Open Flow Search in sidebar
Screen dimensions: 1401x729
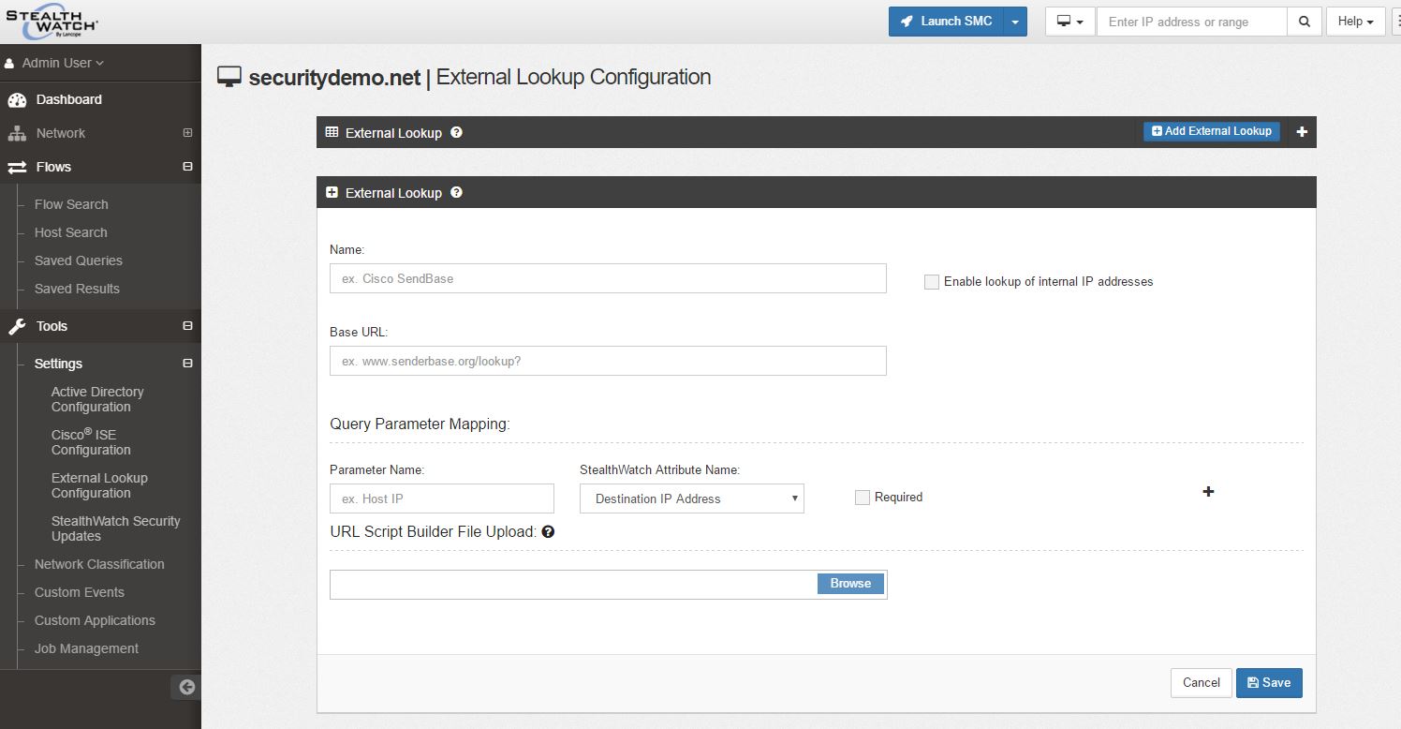pyautogui.click(x=71, y=204)
